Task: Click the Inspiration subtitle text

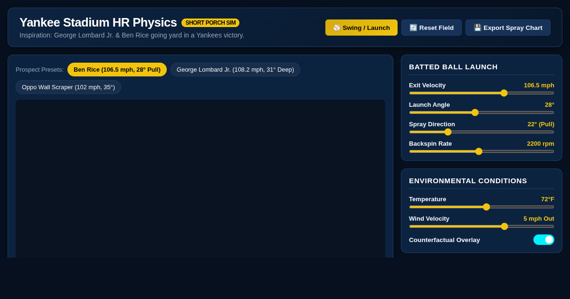Action: (x=132, y=35)
